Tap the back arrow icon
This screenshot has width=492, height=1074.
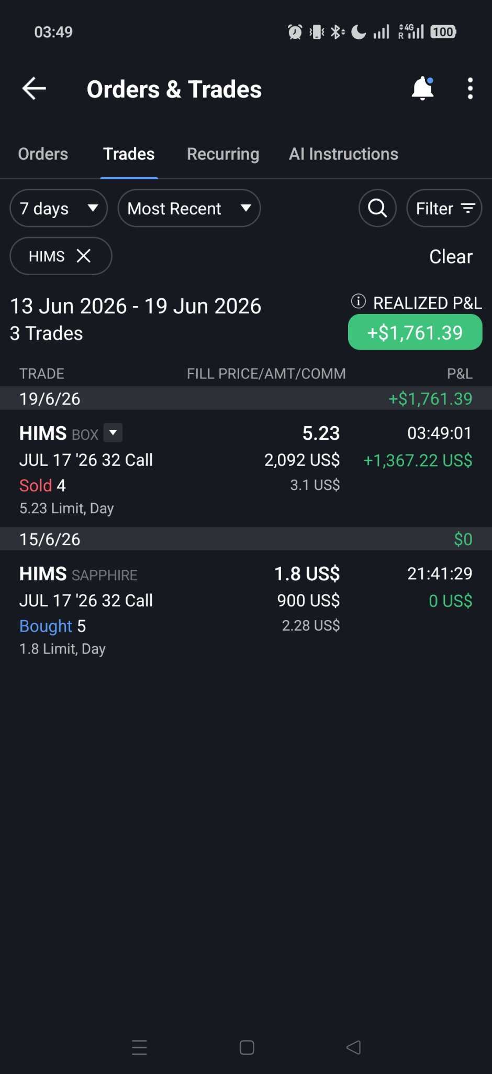(34, 89)
